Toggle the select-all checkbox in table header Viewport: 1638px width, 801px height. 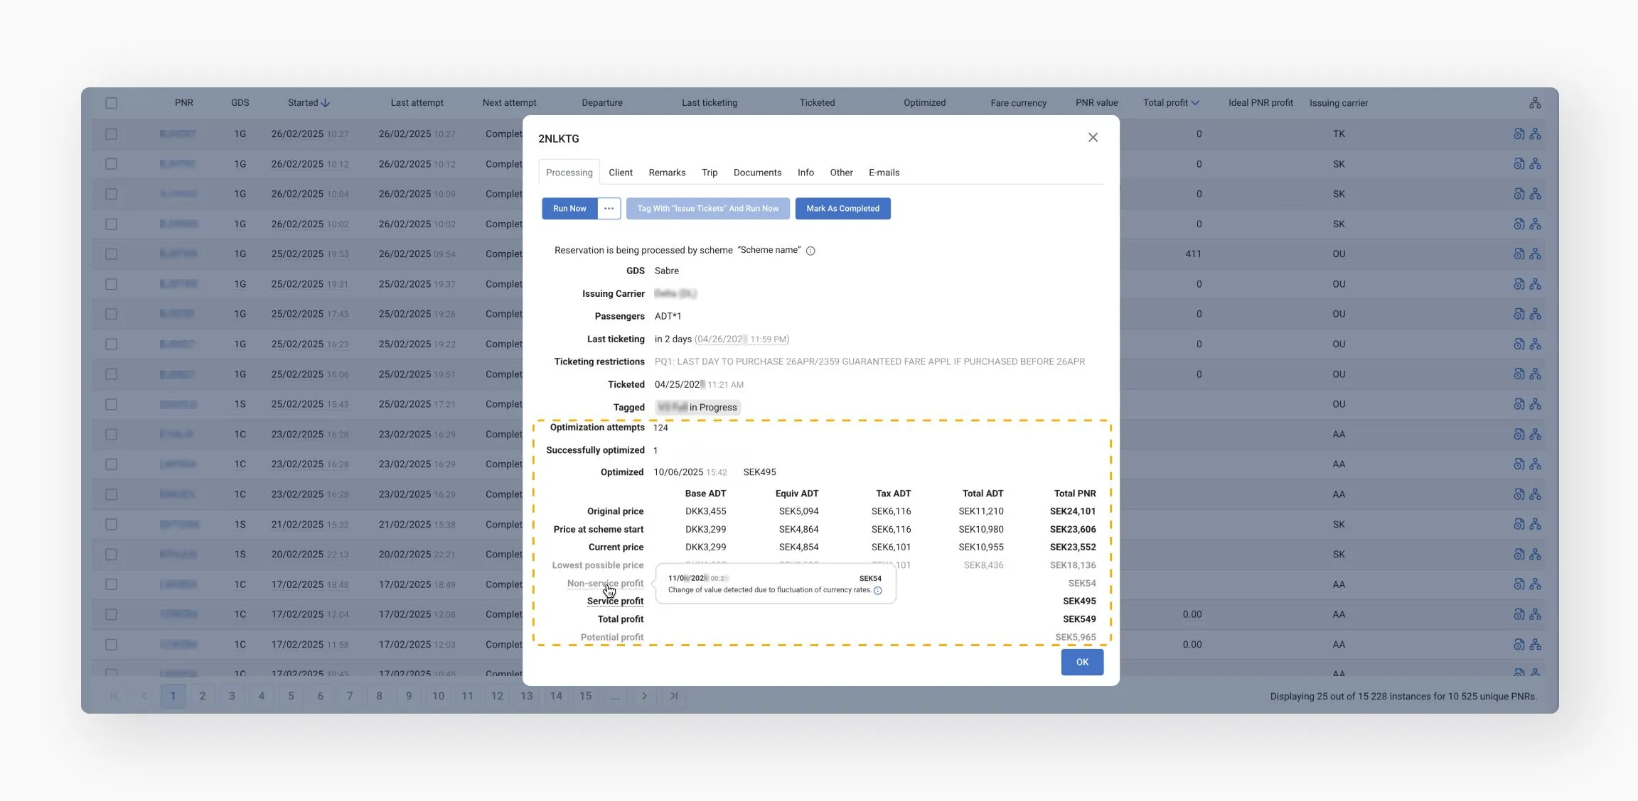click(112, 103)
